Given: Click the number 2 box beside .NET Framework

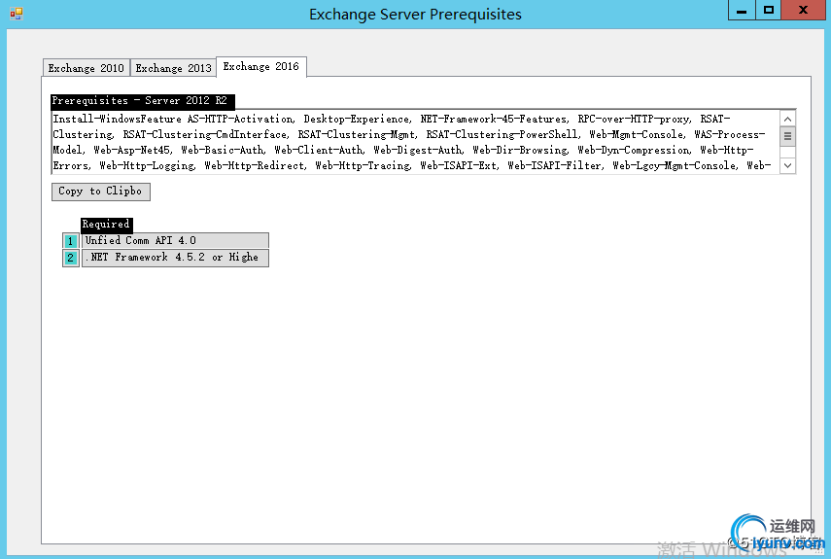Looking at the screenshot, I should coord(71,258).
